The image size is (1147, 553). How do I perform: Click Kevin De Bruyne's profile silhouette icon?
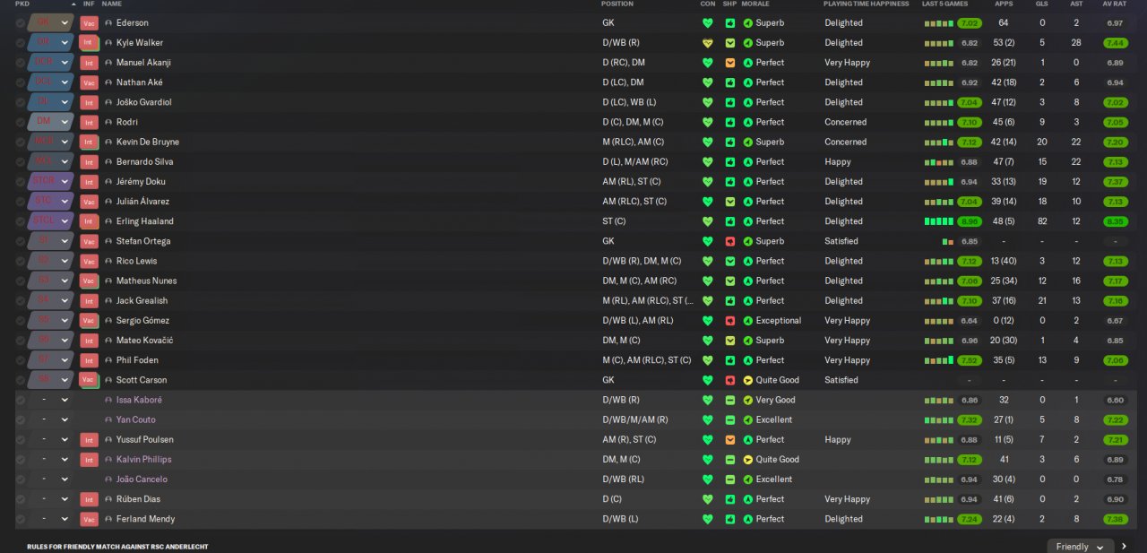108,143
